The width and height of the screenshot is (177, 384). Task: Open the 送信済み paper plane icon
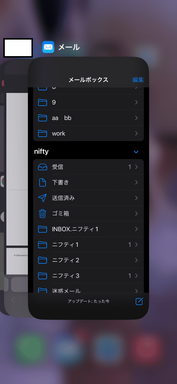(43, 198)
